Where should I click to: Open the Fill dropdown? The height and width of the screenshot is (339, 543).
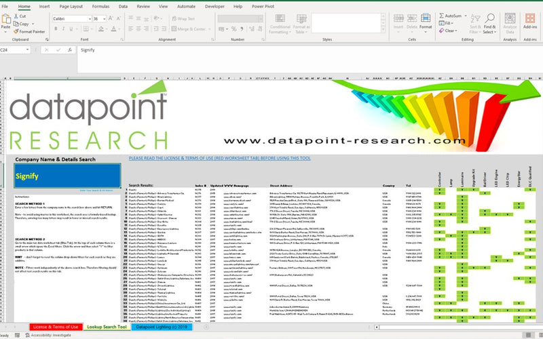446,23
